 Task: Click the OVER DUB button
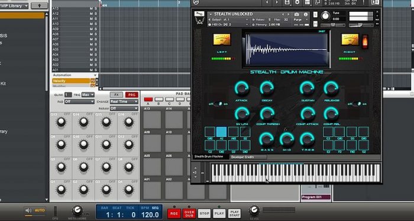(189, 213)
